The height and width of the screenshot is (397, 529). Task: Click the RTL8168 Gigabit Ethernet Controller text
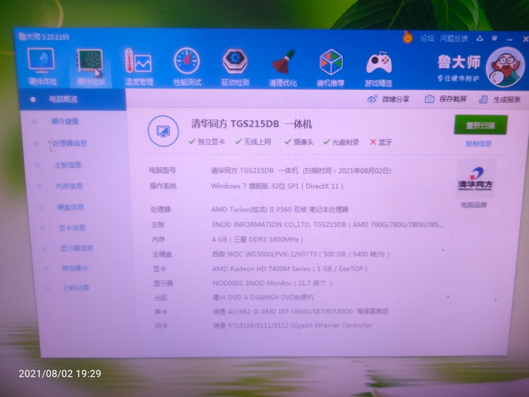tap(293, 325)
